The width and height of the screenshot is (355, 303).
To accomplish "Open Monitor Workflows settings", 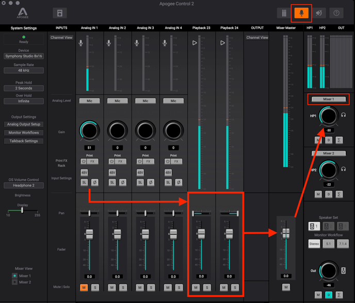I will coord(24,133).
